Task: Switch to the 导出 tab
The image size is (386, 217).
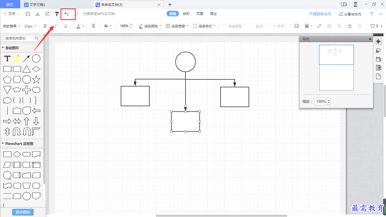Action: point(213,14)
